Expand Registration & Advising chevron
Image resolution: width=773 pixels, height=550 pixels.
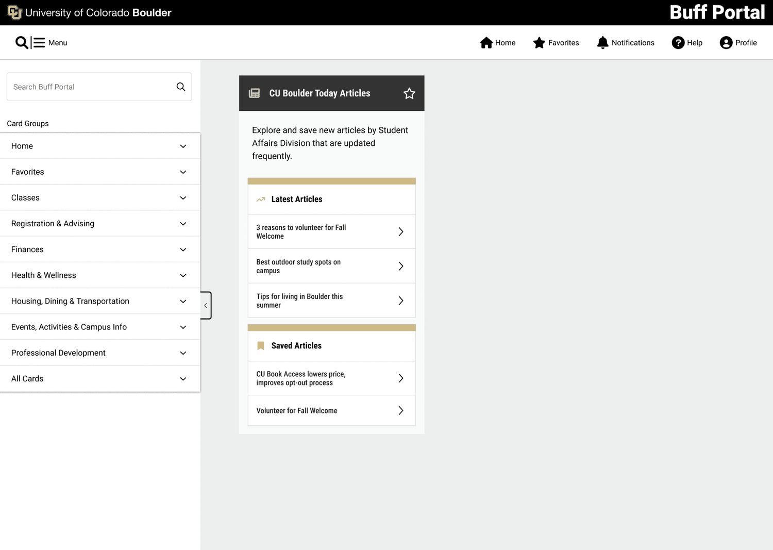click(x=183, y=224)
